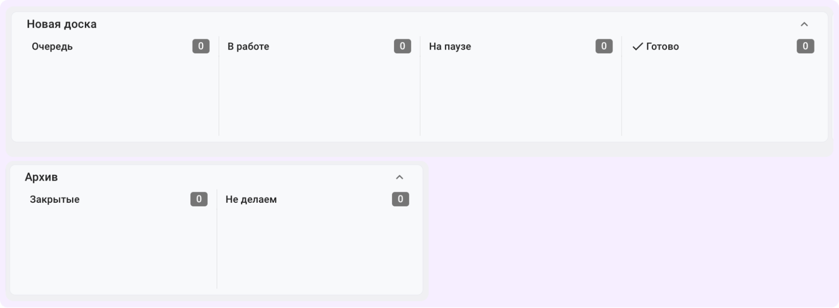This screenshot has height=308, width=839.
Task: Select the Новая доска board title
Action: tap(62, 24)
